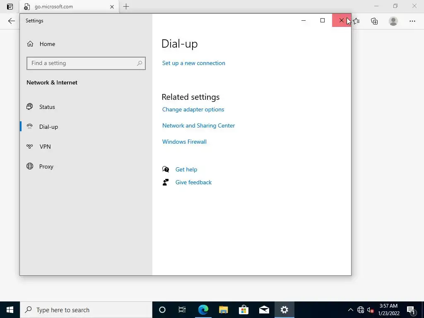Click the VPN icon in sidebar

pos(30,146)
